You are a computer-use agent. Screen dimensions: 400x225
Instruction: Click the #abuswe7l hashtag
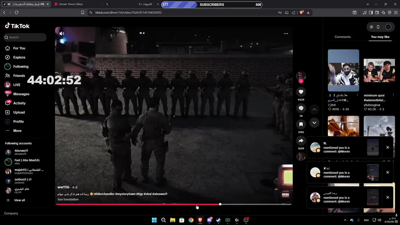tap(160, 194)
